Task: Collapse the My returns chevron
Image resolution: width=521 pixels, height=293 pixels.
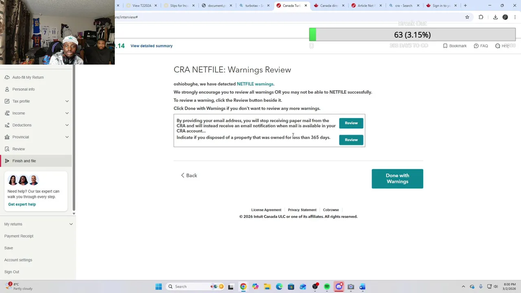Action: [71, 224]
